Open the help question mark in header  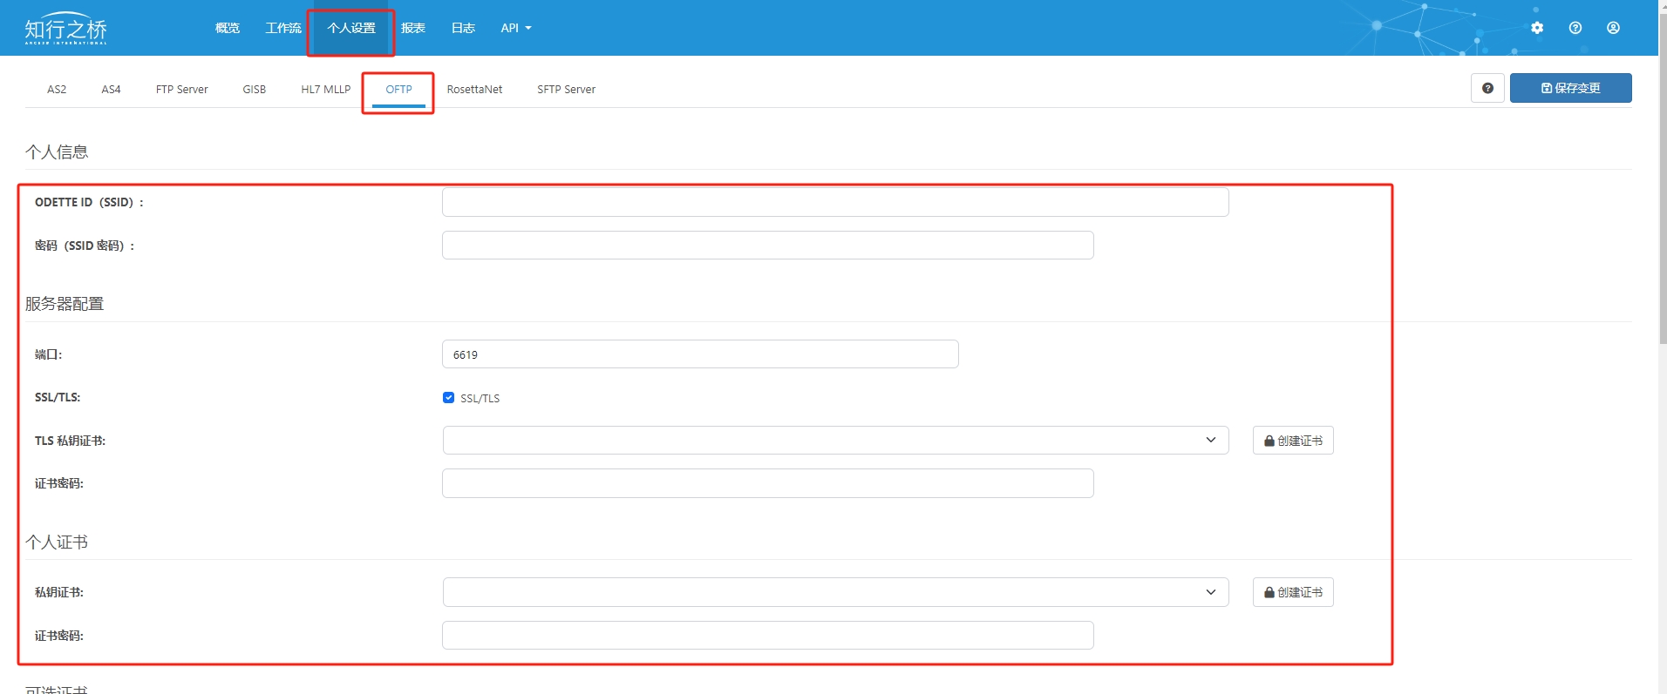[1575, 28]
